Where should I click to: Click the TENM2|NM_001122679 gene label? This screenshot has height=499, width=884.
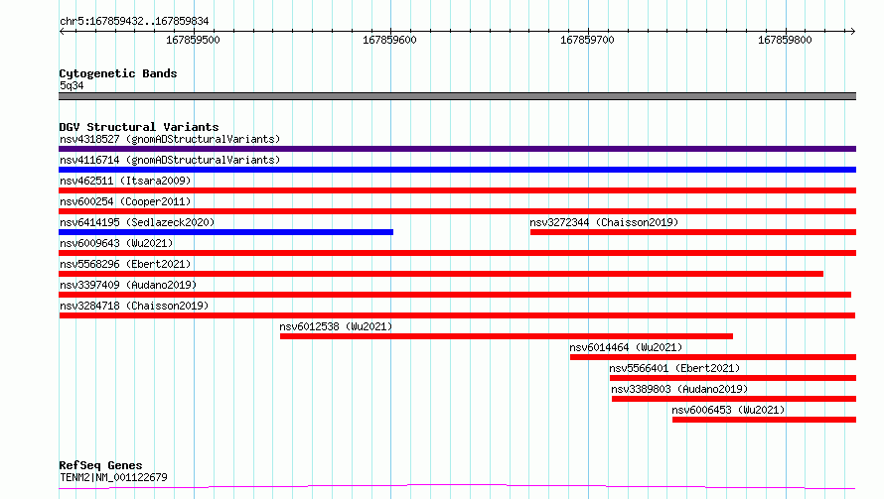(113, 477)
